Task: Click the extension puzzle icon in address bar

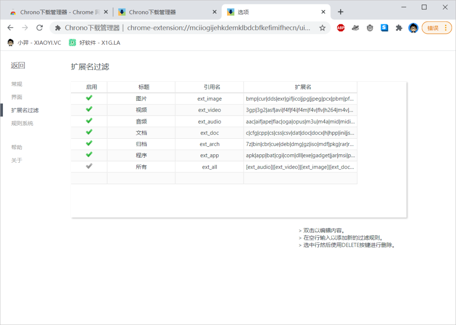Action: [x=58, y=28]
